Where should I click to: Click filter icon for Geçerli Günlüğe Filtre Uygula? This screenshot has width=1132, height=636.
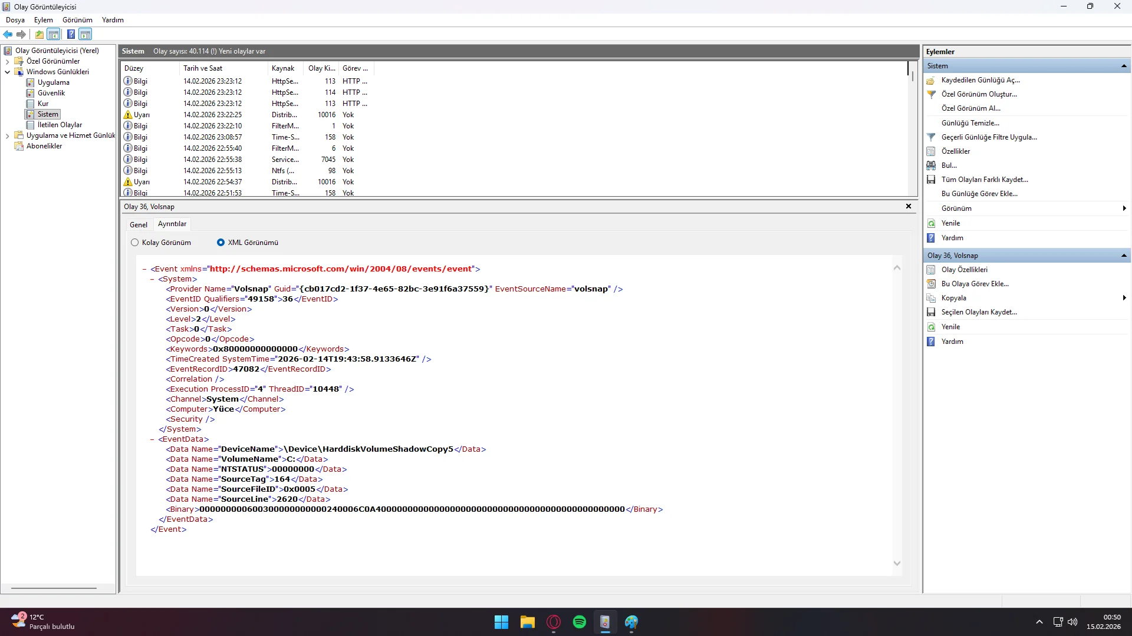pyautogui.click(x=931, y=137)
